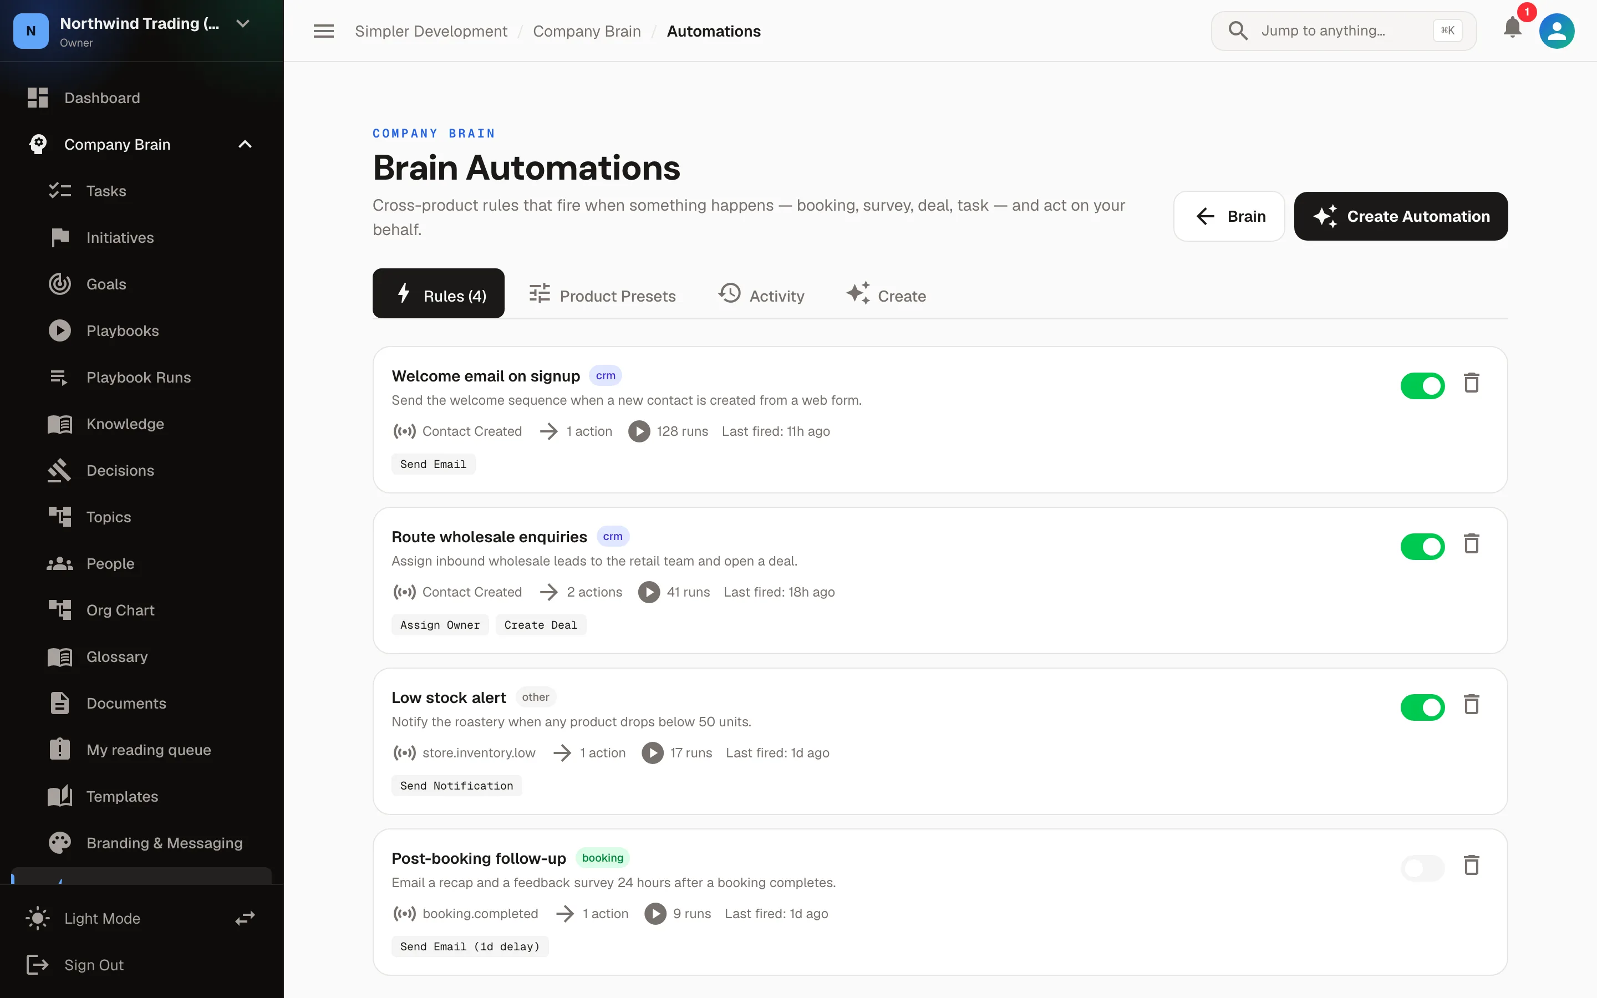The height and width of the screenshot is (998, 1597).
Task: Click the Jump to anything search field
Action: coord(1344,31)
